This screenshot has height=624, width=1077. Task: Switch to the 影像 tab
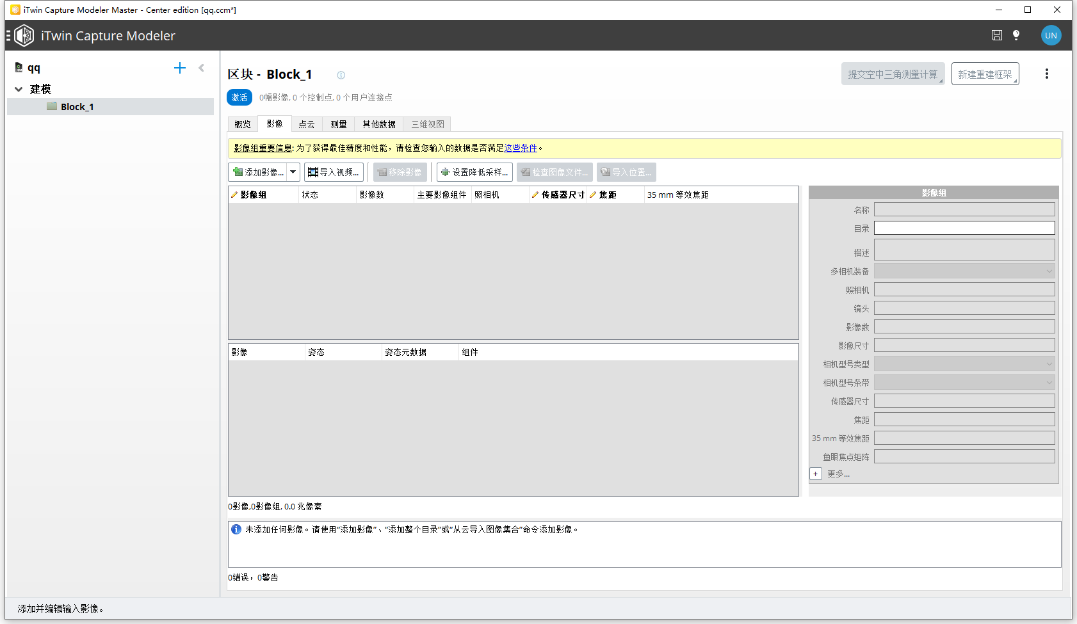click(x=275, y=124)
